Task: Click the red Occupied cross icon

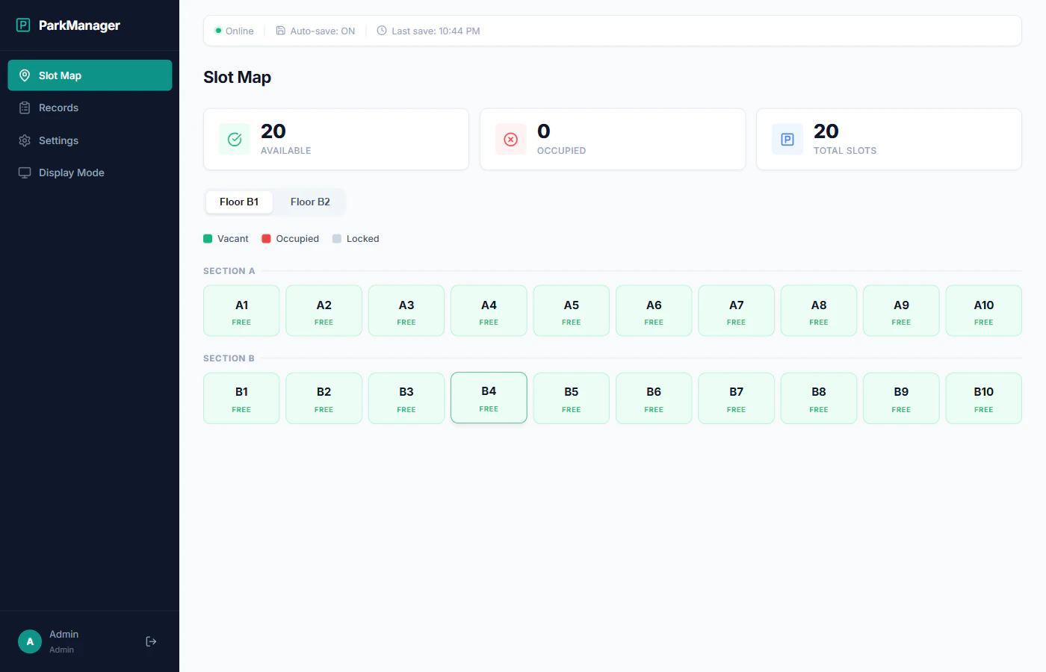Action: click(x=510, y=139)
